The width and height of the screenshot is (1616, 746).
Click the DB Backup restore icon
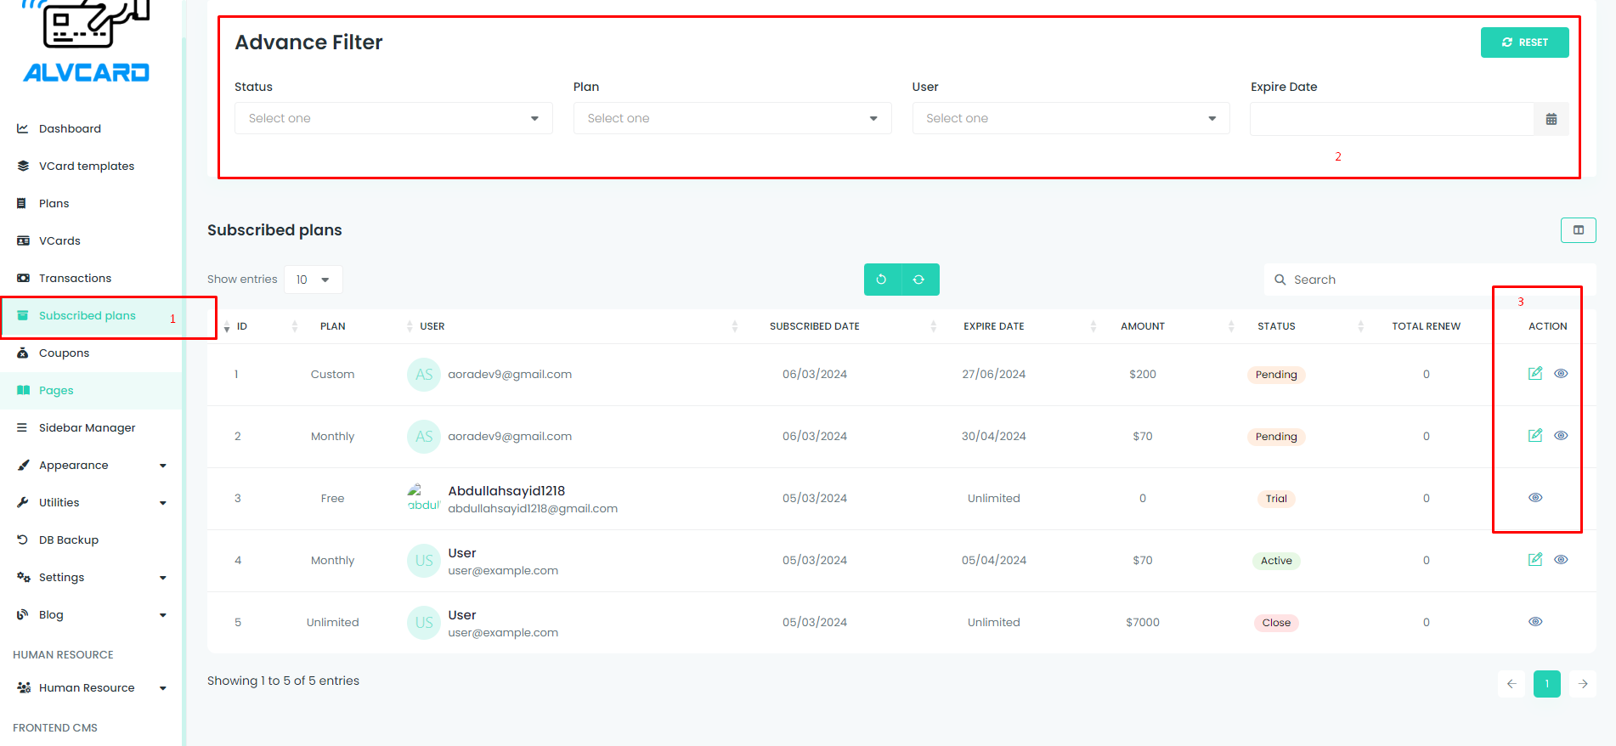[23, 540]
